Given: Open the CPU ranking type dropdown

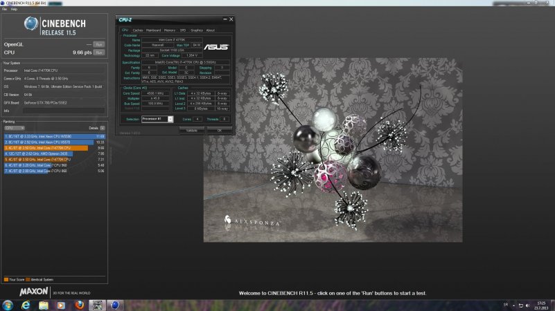Looking at the screenshot, I should click(x=14, y=128).
